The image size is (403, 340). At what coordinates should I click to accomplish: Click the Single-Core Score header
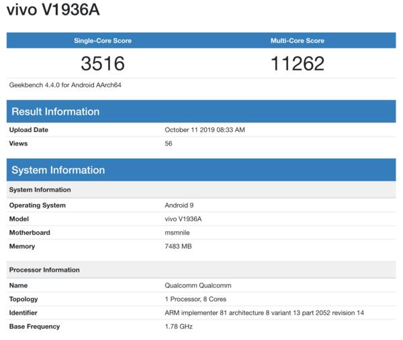pos(103,41)
